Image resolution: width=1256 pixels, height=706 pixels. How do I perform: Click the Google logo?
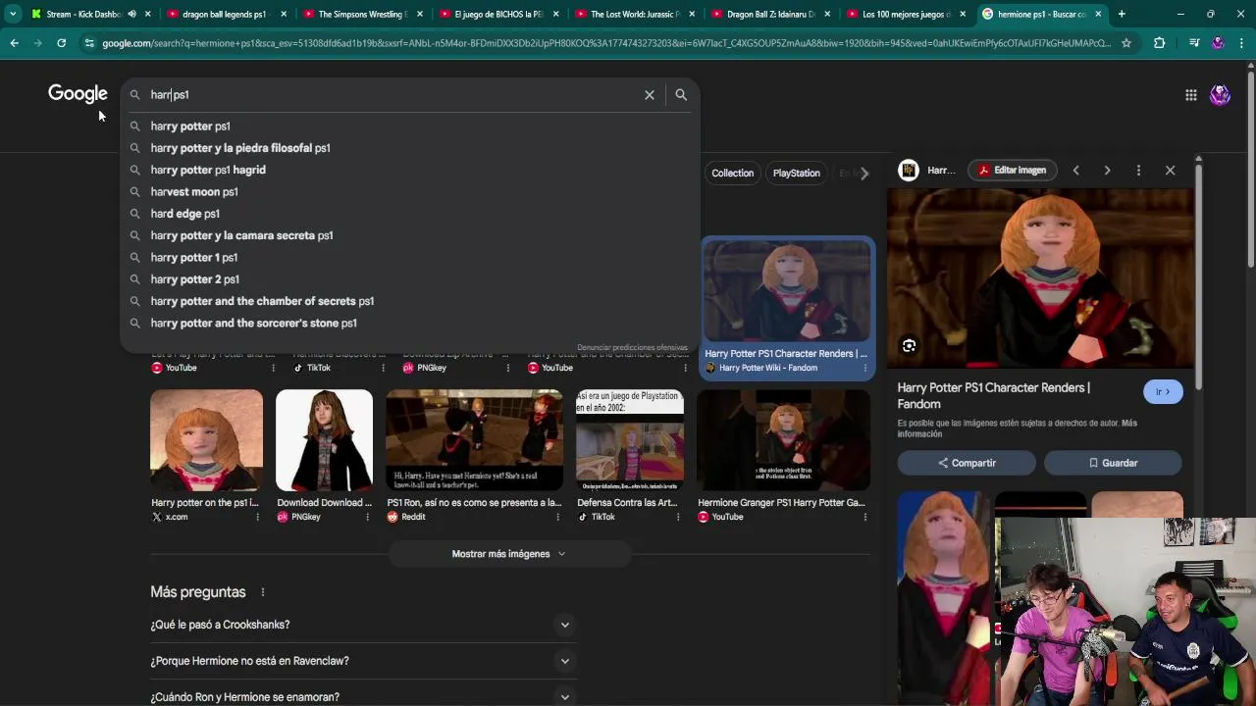[78, 94]
